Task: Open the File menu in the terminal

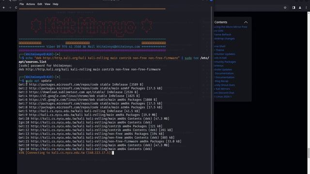Action: (21, 4)
